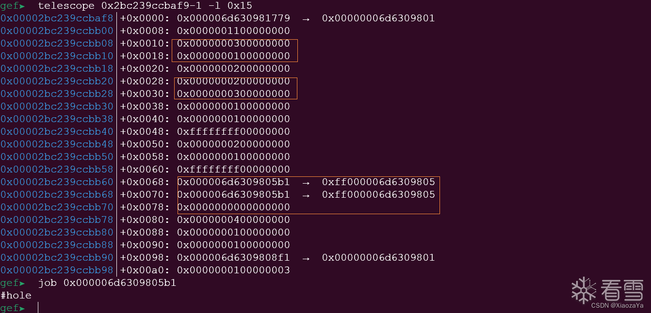Click the dereference arrow on the +0x0070 row
651x313 pixels.
tap(306, 195)
